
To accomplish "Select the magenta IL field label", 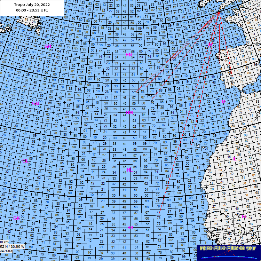I will [x=234, y=159].
